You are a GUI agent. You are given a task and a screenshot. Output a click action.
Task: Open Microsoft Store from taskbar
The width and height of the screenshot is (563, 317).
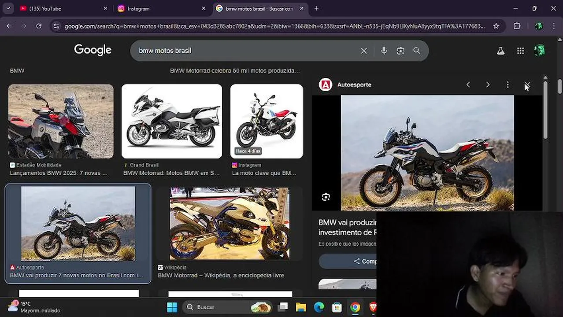(337, 307)
